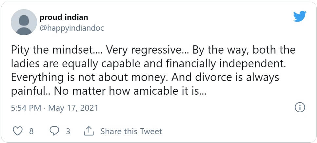Click the reply count number 3
This screenshot has width=317, height=143.
click(x=68, y=131)
